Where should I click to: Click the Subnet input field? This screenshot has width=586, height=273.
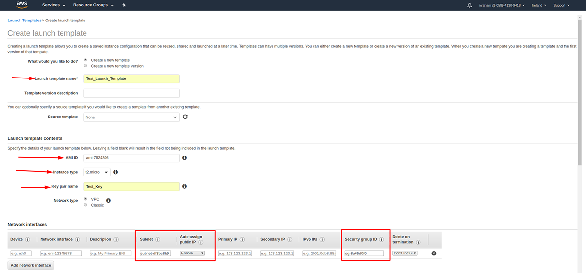[x=155, y=253]
